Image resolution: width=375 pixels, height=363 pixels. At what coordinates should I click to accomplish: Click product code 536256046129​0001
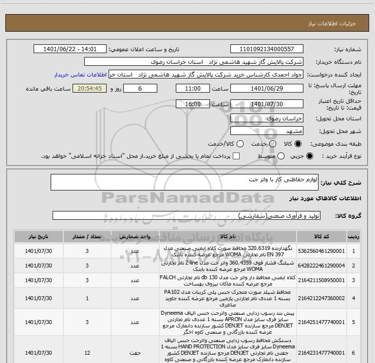(x=321, y=251)
